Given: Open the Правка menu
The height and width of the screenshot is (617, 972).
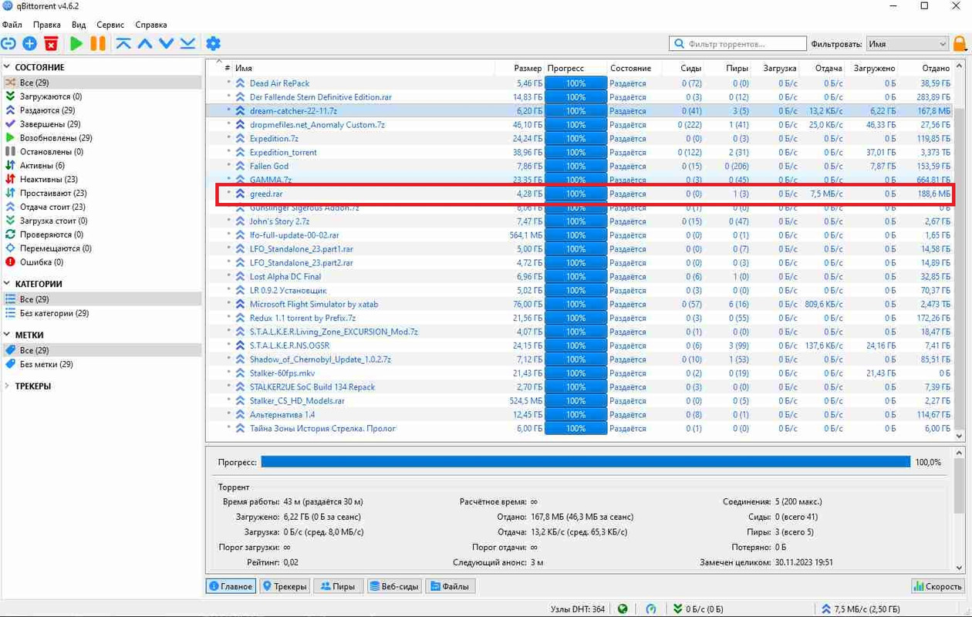Looking at the screenshot, I should [47, 25].
